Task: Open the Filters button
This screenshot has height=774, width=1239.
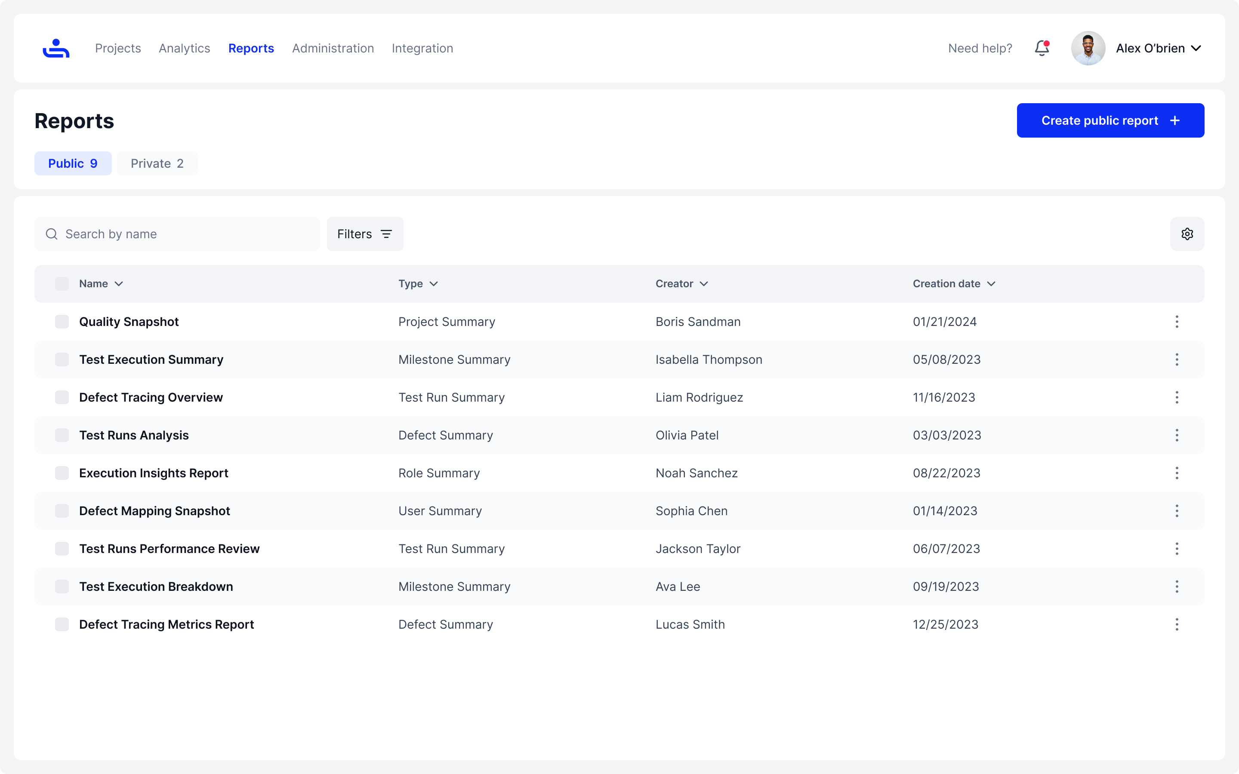Action: pyautogui.click(x=364, y=234)
